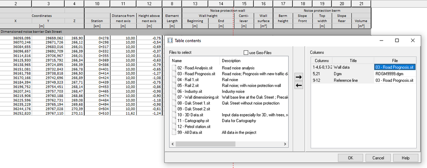Click table column header number 10

pos(97,3)
